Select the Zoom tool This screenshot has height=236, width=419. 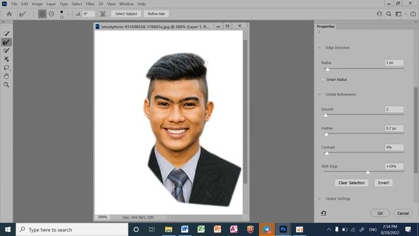[x=7, y=85]
